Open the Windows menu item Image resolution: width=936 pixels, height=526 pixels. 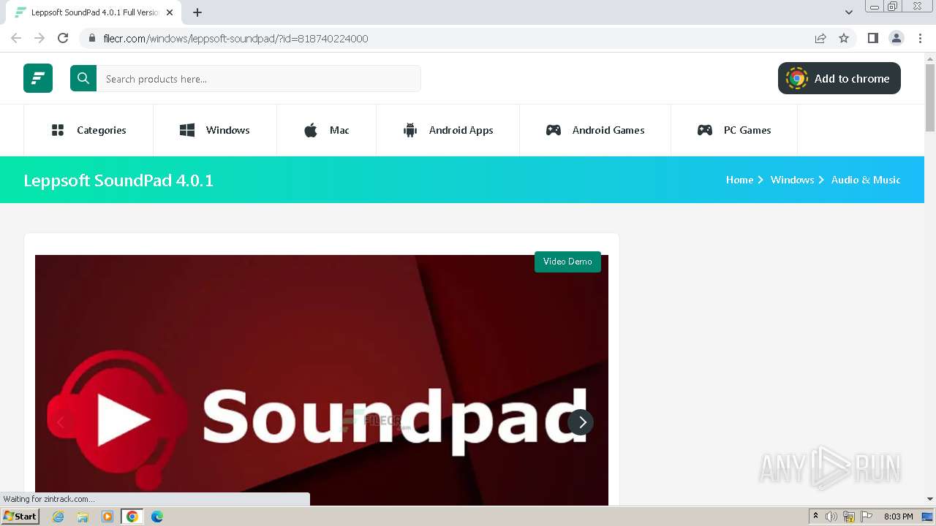pos(215,130)
